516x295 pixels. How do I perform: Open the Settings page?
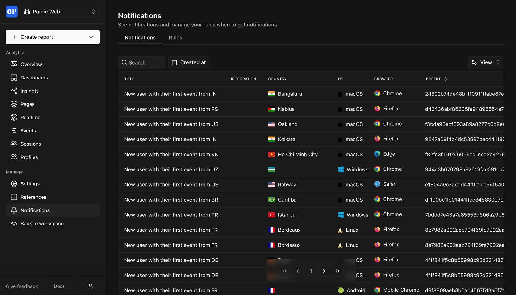pos(30,184)
